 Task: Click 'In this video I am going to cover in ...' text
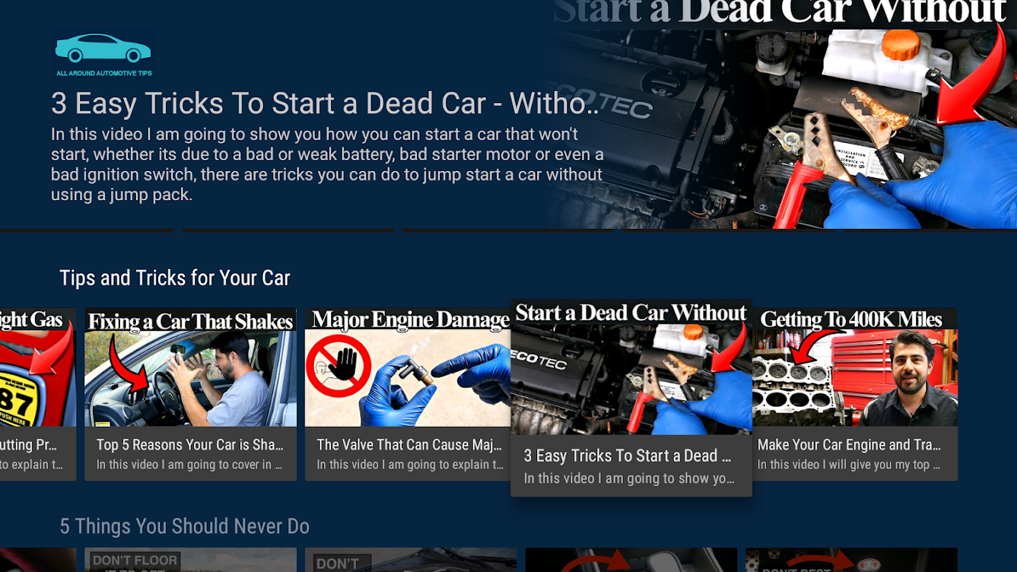(190, 465)
